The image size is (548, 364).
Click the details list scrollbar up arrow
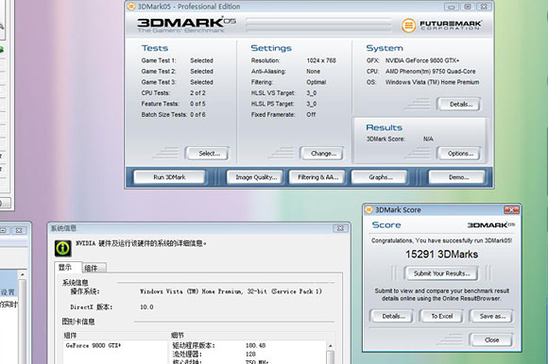coord(331,345)
